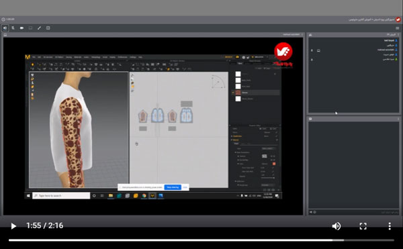Click the Marvelous Designer logo icon

pyautogui.click(x=28, y=57)
